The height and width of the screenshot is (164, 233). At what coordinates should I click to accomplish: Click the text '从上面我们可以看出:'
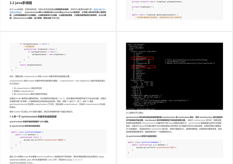[x=135, y=113]
